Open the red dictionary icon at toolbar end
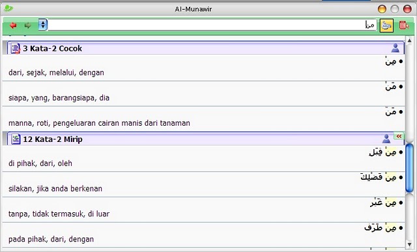The height and width of the screenshot is (252, 417). click(404, 25)
